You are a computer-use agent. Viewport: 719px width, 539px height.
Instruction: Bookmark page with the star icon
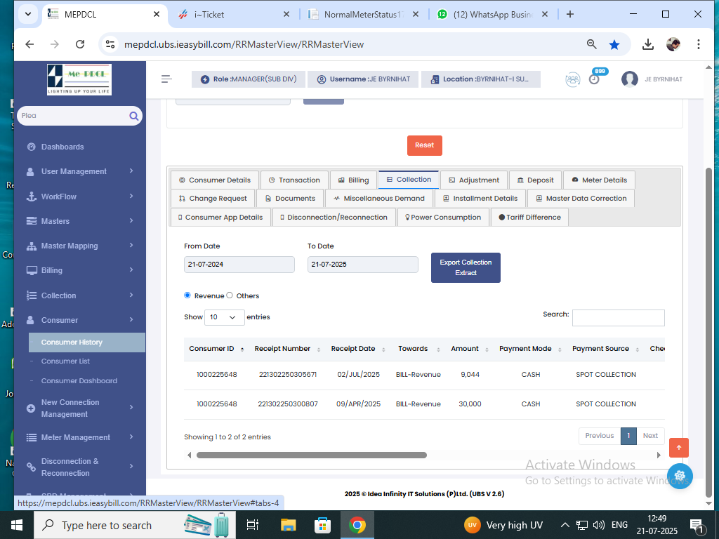click(x=614, y=44)
